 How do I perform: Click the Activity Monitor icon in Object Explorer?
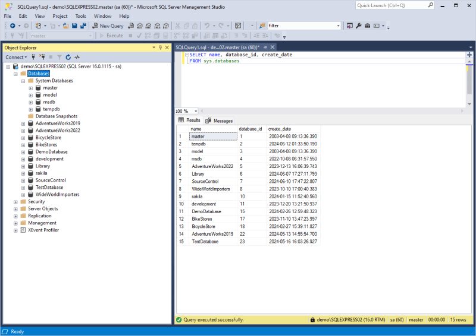pos(77,57)
